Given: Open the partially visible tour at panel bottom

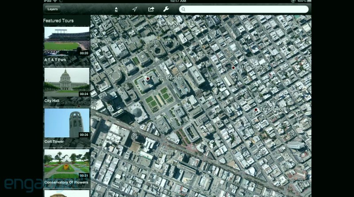Looking at the screenshot, I should [x=67, y=193].
